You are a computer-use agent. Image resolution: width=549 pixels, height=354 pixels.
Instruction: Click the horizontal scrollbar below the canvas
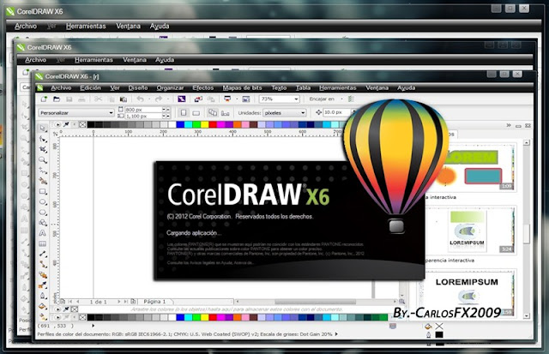(316, 302)
